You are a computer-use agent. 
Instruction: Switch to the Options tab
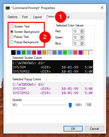[12, 17]
